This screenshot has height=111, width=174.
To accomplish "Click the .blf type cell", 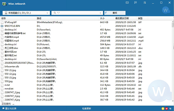I will 140,22.
